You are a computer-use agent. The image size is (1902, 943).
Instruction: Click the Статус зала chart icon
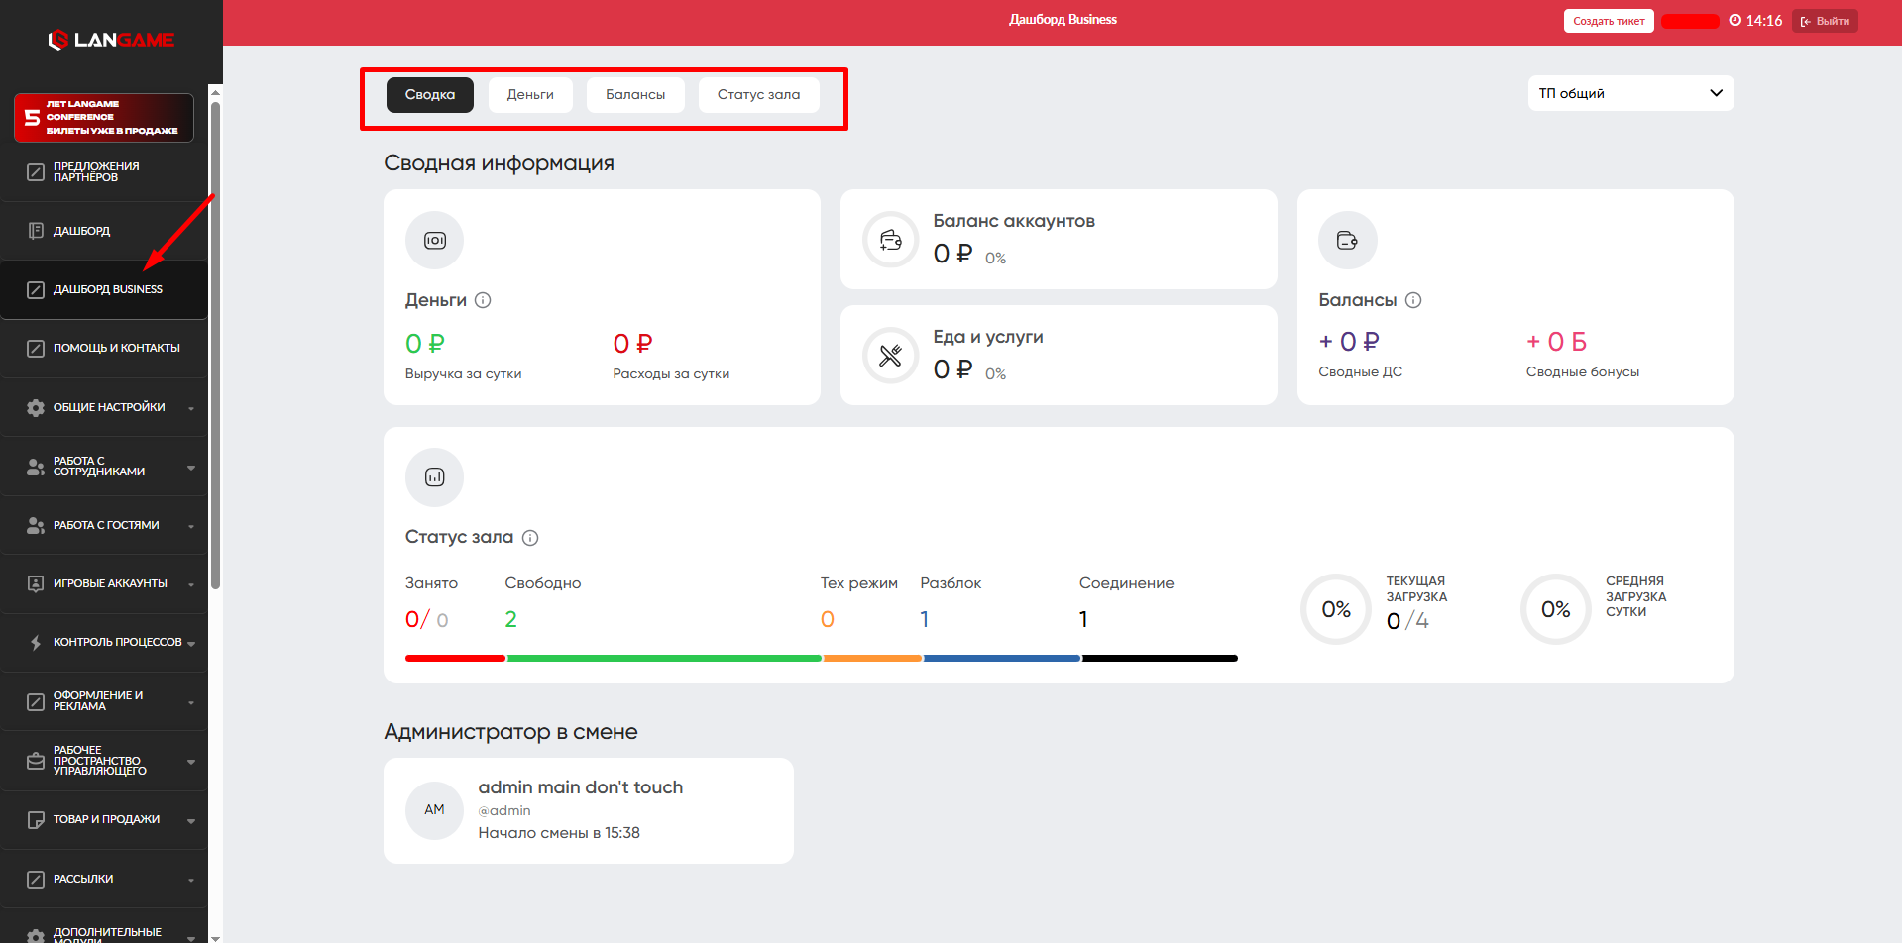pos(434,477)
